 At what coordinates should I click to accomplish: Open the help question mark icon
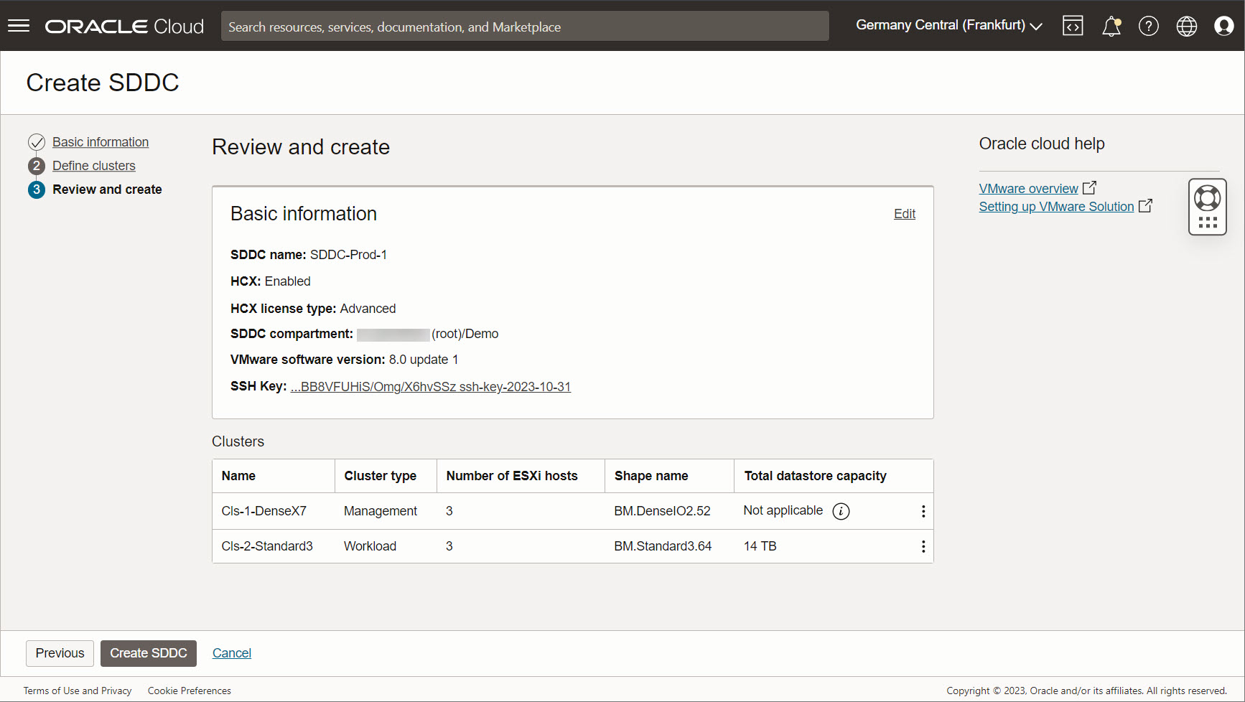point(1149,27)
